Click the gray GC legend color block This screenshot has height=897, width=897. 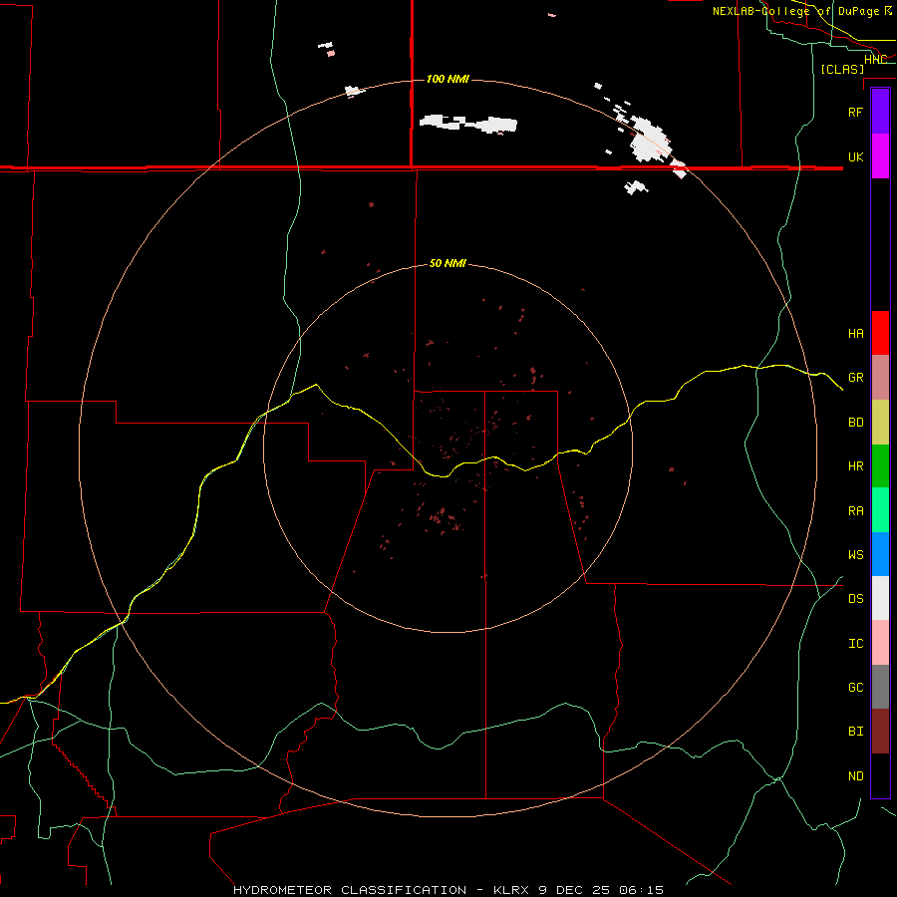tap(880, 687)
